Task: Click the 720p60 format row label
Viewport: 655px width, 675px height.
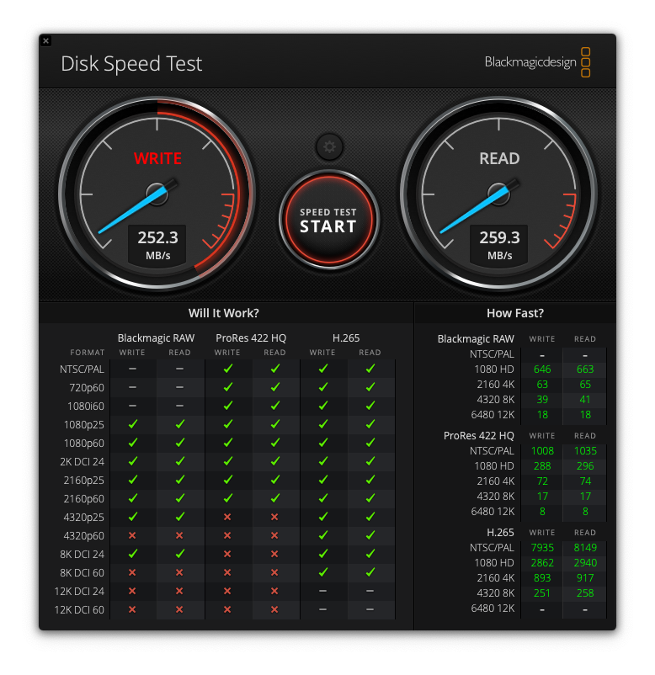Action: 87,388
